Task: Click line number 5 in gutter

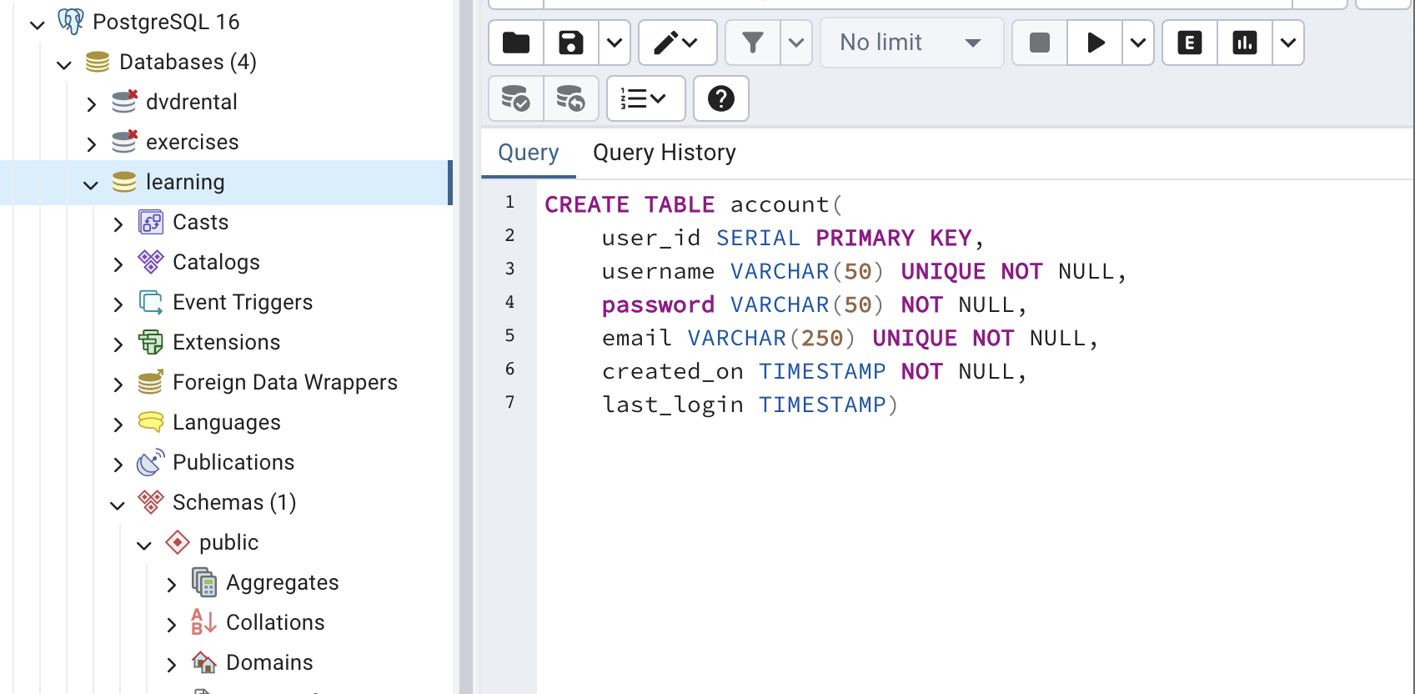Action: (509, 335)
